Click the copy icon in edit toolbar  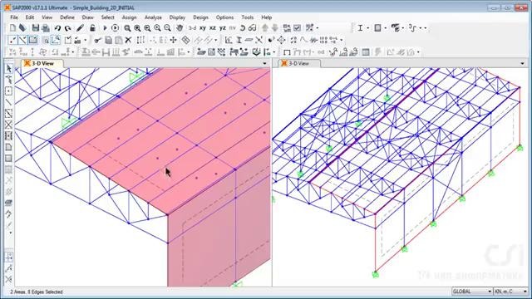[x=109, y=41]
